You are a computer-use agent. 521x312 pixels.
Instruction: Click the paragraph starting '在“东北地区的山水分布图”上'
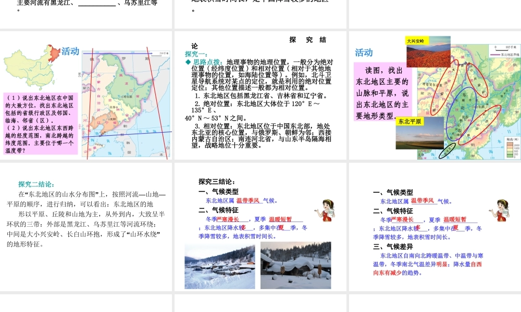tap(86, 219)
